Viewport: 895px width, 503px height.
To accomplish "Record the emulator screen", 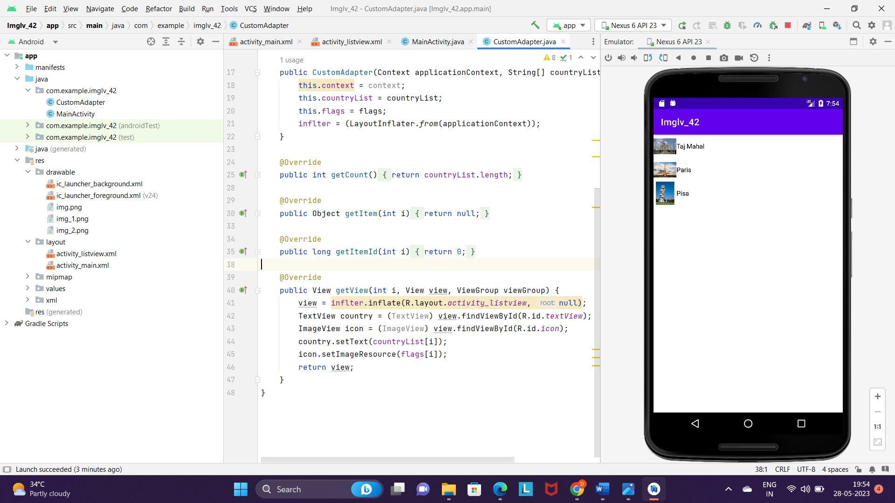I will 739,58.
